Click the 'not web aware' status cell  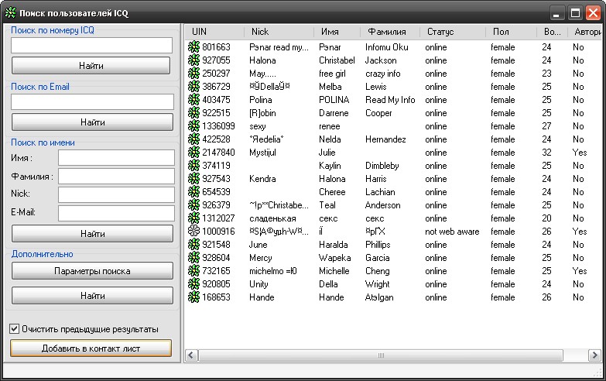pyautogui.click(x=452, y=232)
